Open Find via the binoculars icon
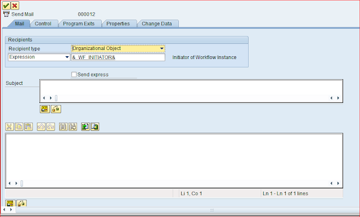The image size is (360, 217). (x=63, y=126)
